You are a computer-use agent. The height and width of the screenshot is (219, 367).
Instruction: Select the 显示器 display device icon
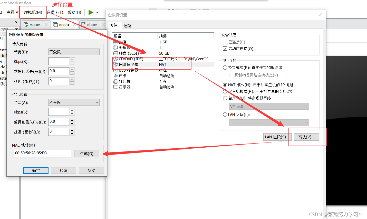coord(116,87)
